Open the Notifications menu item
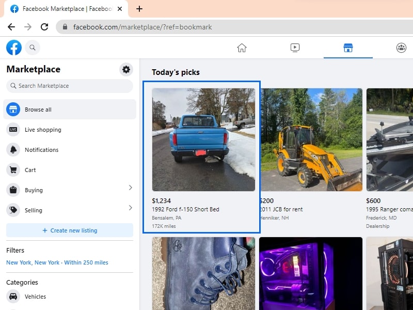Viewport: 413px width, 310px height. (70, 150)
